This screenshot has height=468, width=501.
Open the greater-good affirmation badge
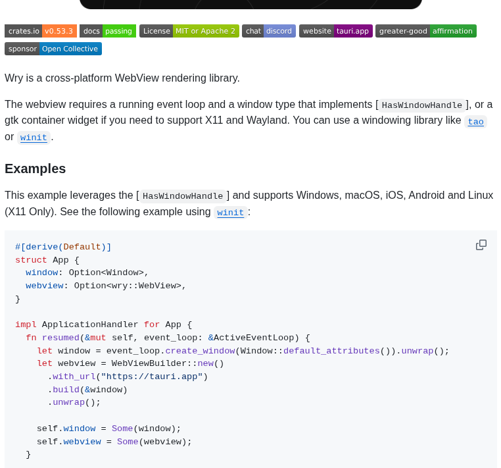[x=426, y=31]
